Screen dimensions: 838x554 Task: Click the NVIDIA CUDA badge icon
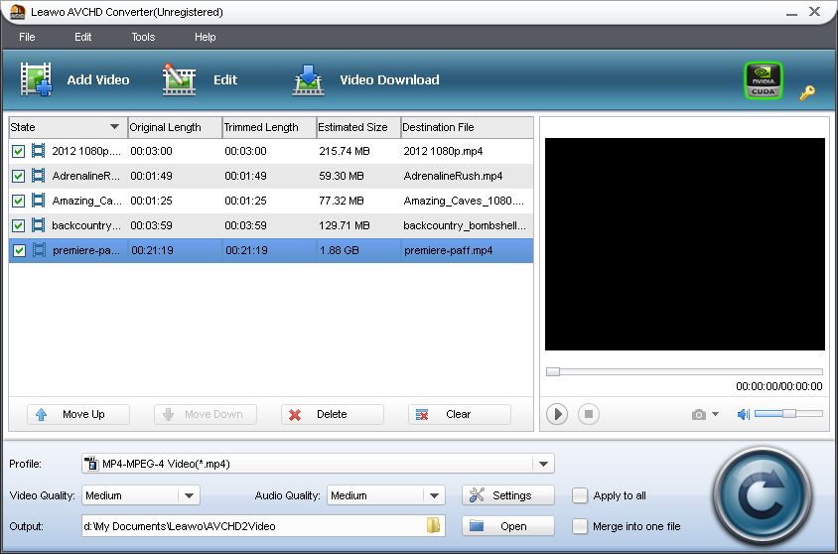(764, 80)
